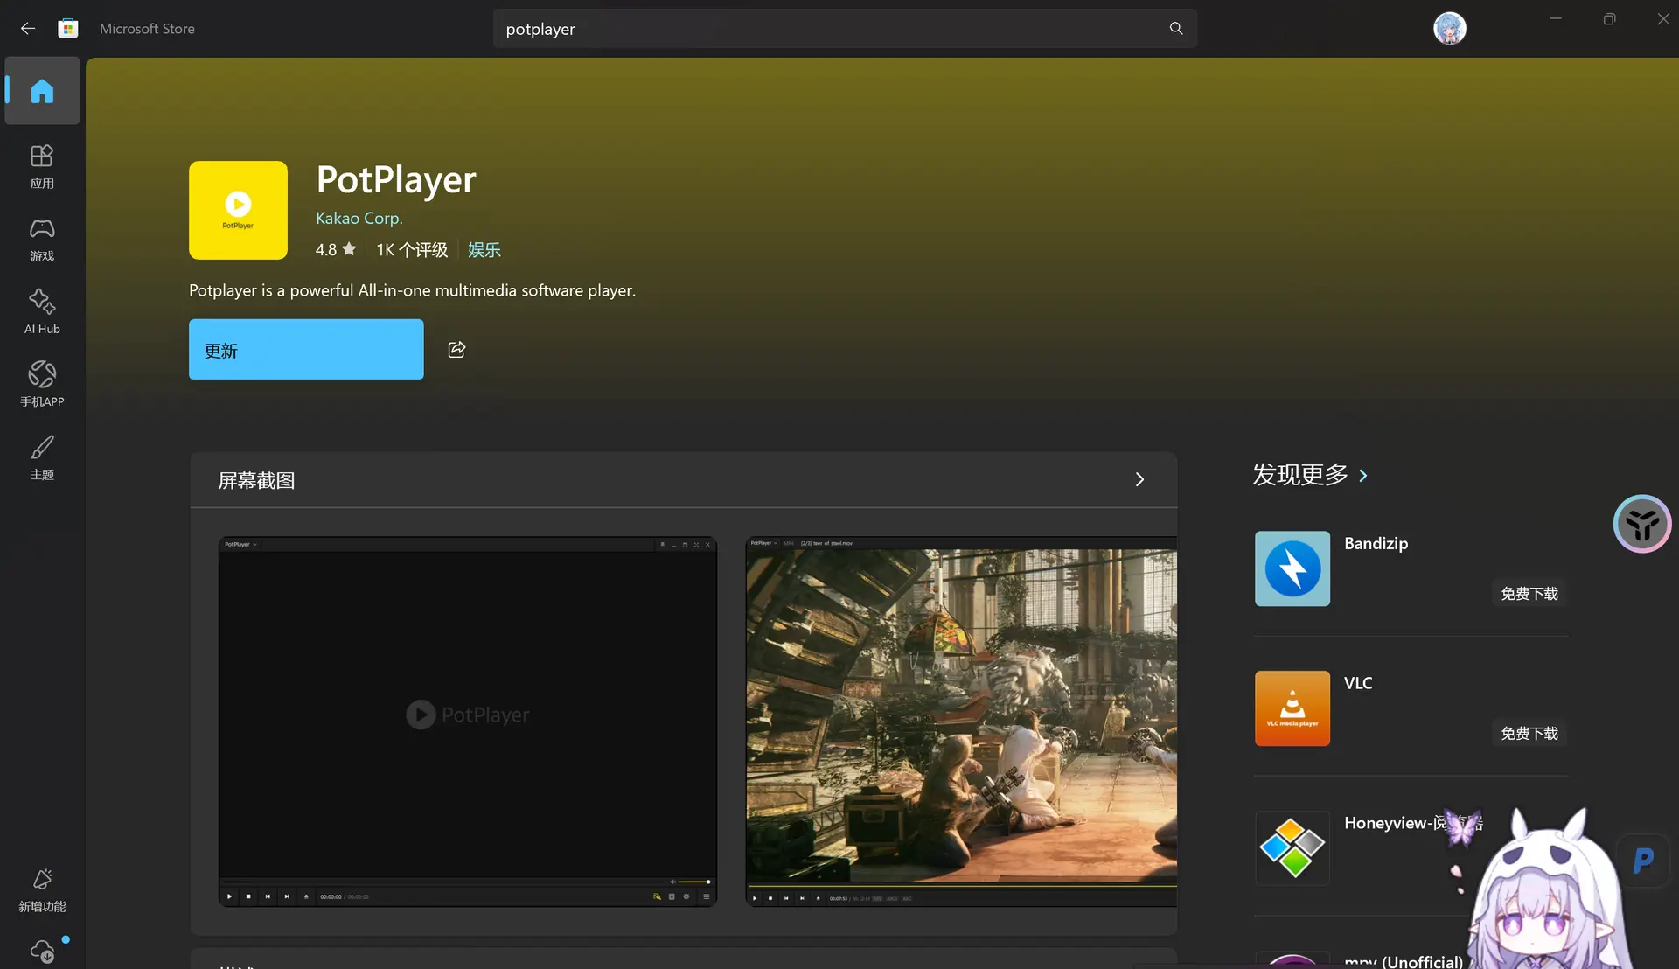Open the 主题 (Themes) section
This screenshot has width=1679, height=969.
pyautogui.click(x=42, y=458)
